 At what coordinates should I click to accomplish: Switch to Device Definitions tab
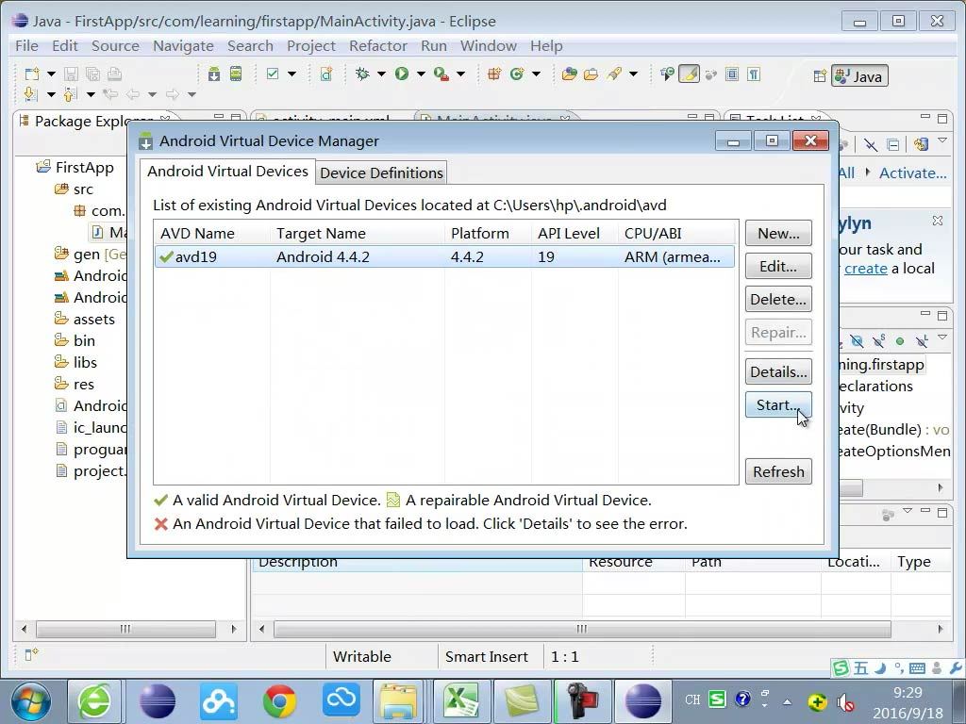coord(381,173)
